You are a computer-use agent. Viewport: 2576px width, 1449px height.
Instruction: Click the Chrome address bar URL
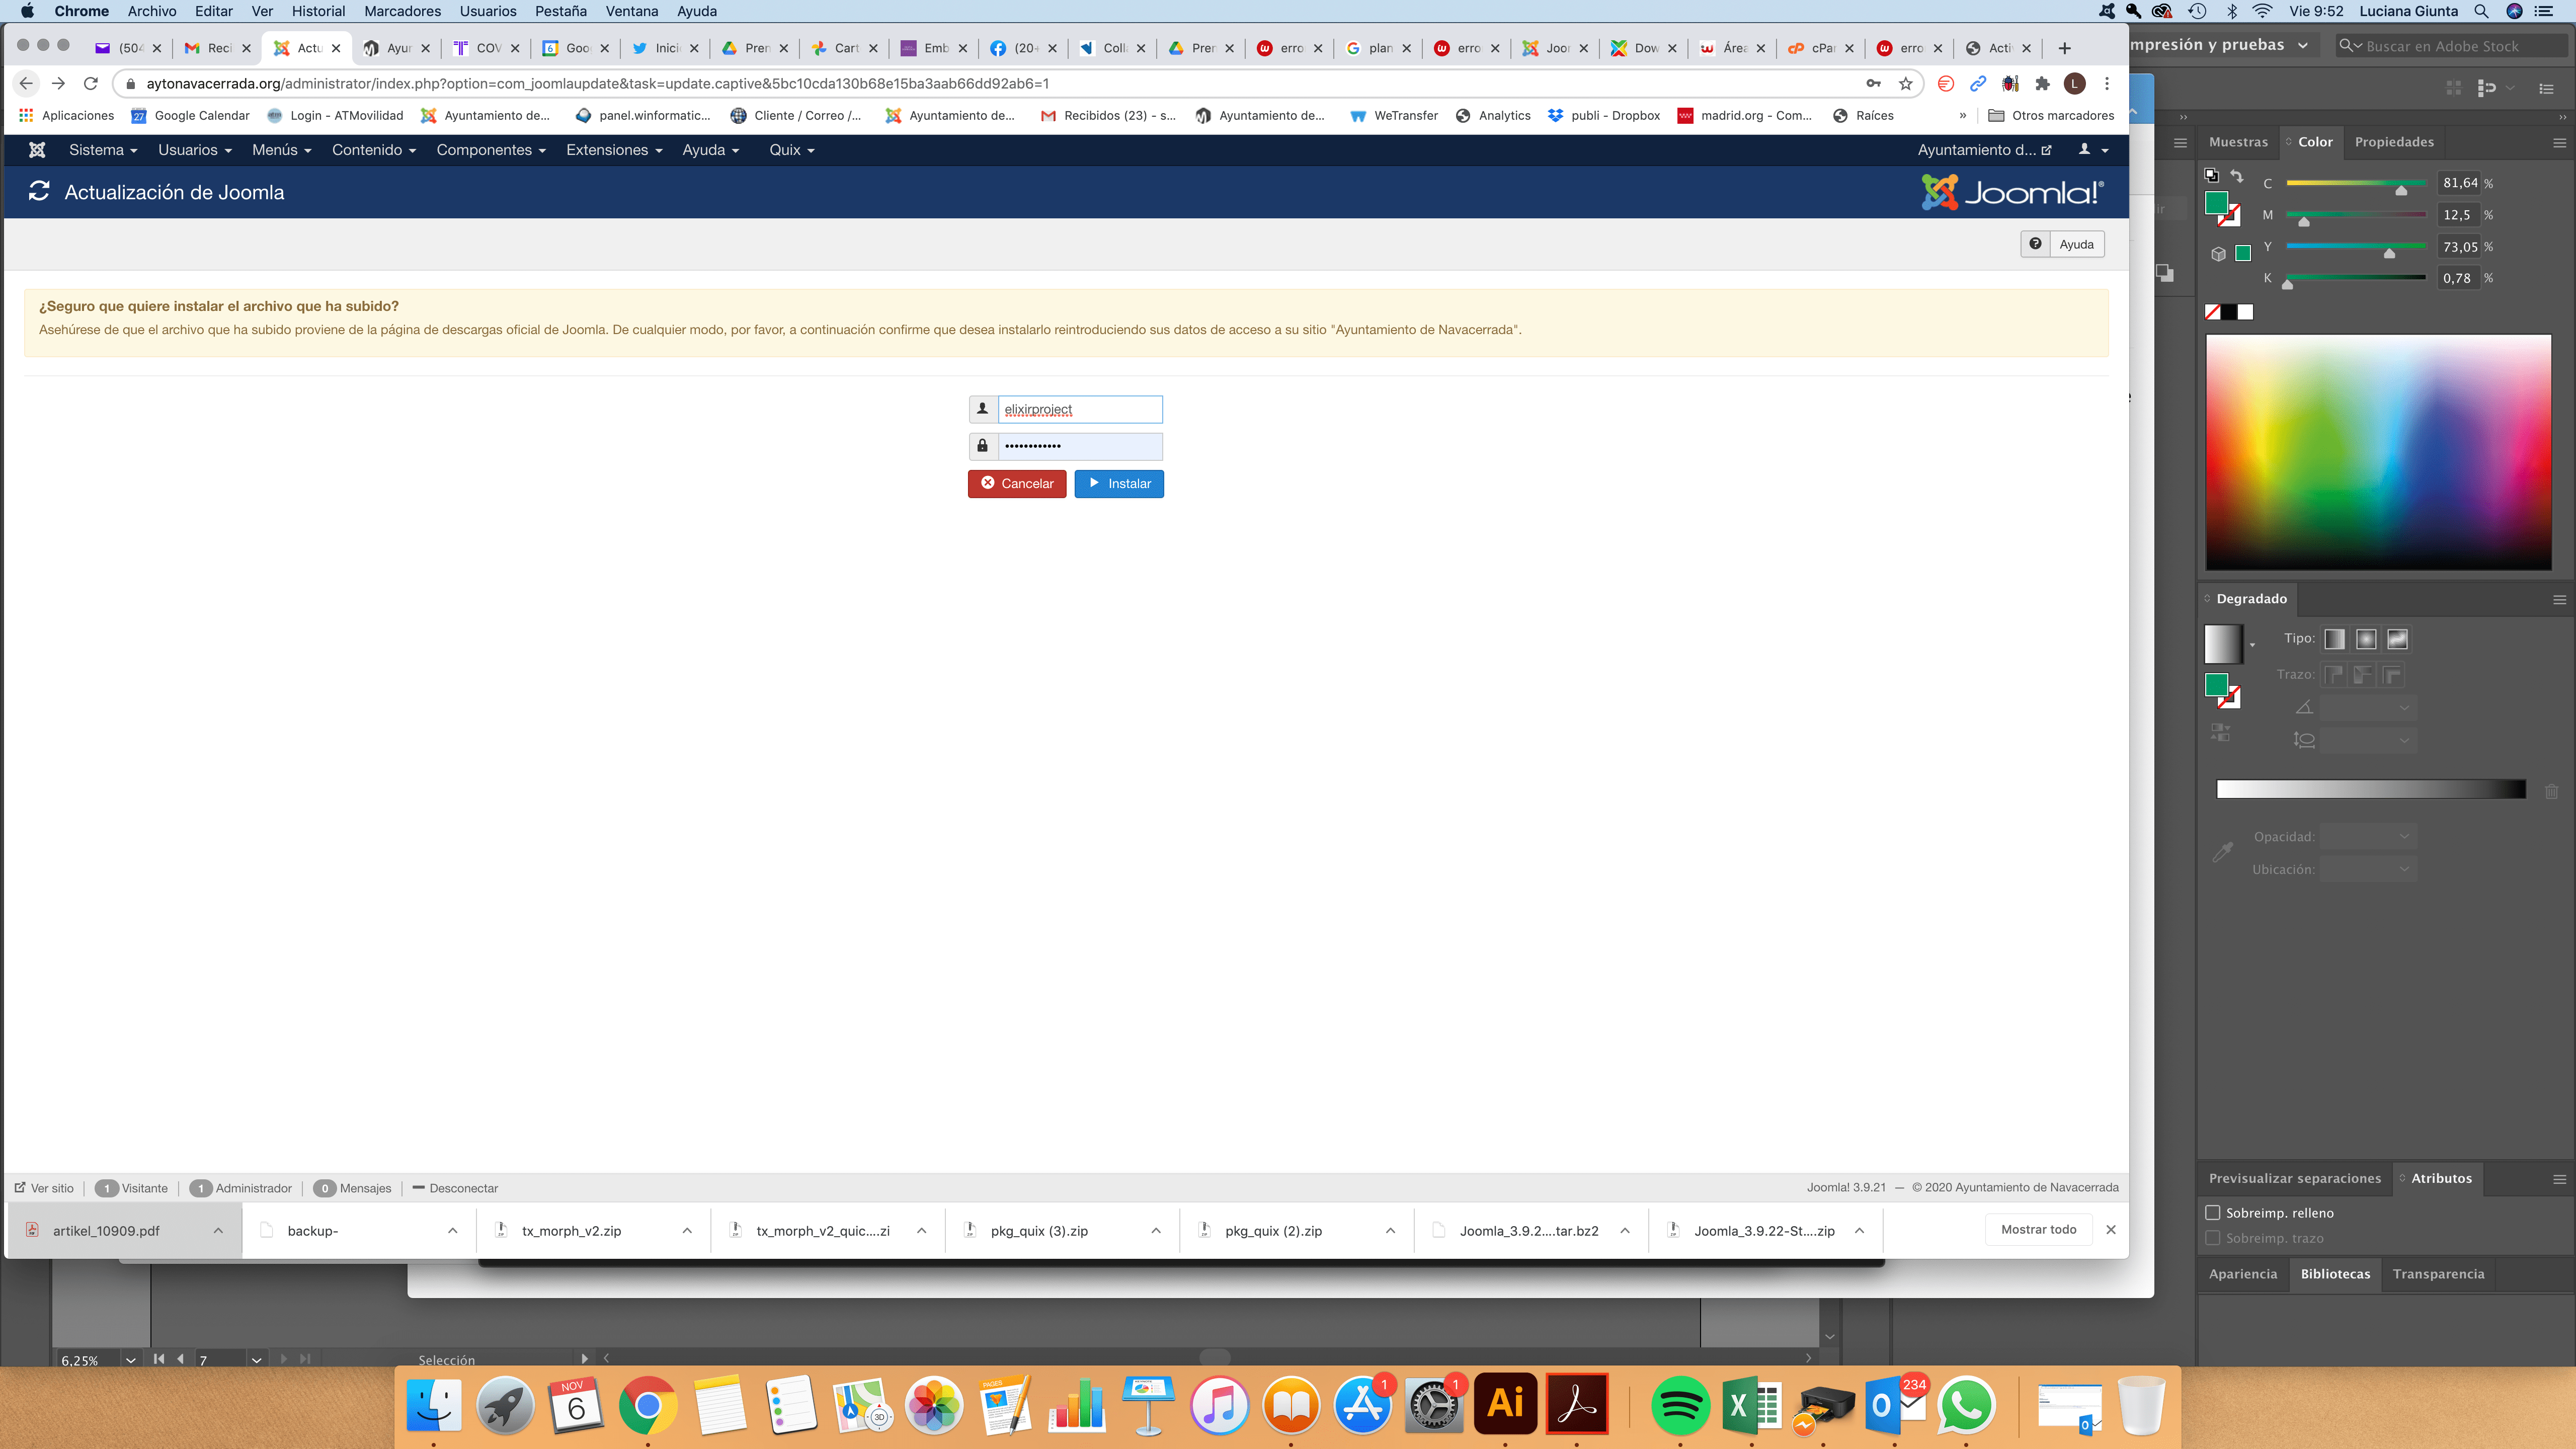click(x=597, y=84)
